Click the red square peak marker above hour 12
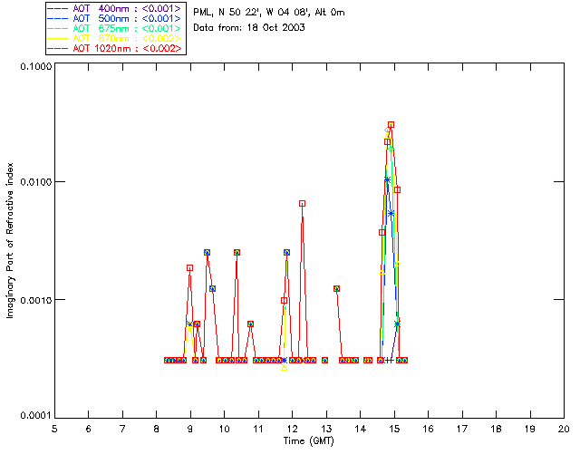 click(x=302, y=204)
